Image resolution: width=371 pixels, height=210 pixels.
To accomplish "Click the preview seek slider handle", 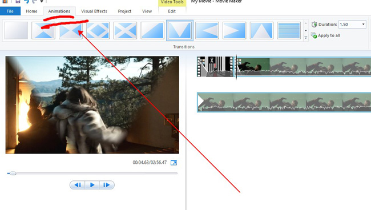I will click(x=13, y=173).
